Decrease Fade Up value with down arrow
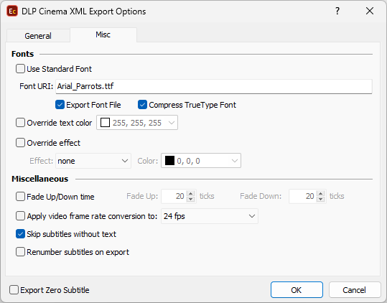This screenshot has width=387, height=303. (191, 200)
